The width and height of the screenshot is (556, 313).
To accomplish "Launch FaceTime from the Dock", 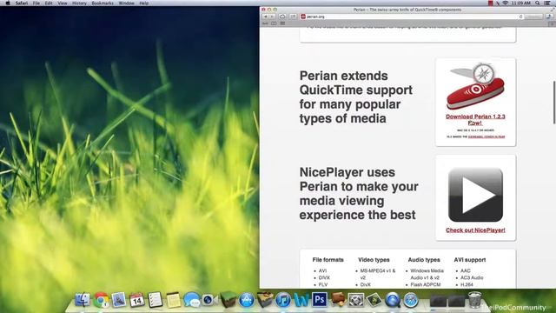I will click(x=210, y=300).
